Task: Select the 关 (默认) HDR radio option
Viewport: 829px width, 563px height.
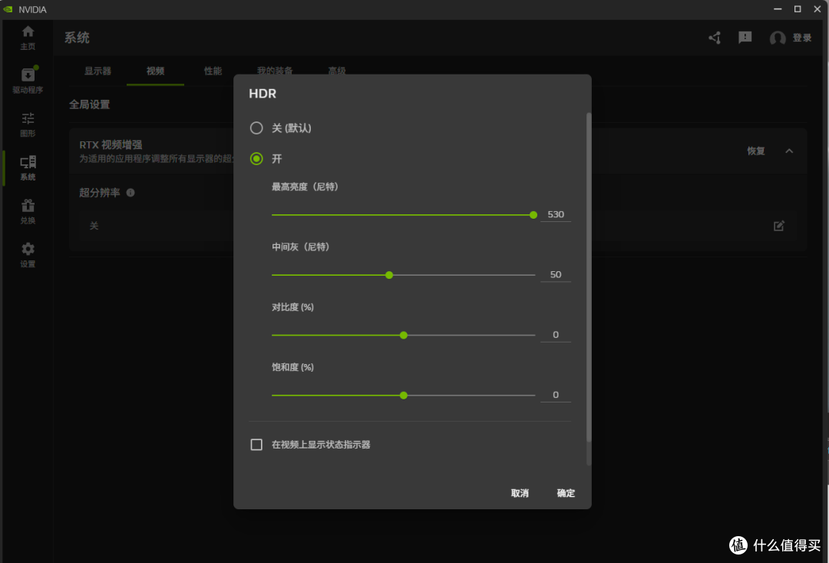Action: tap(256, 128)
